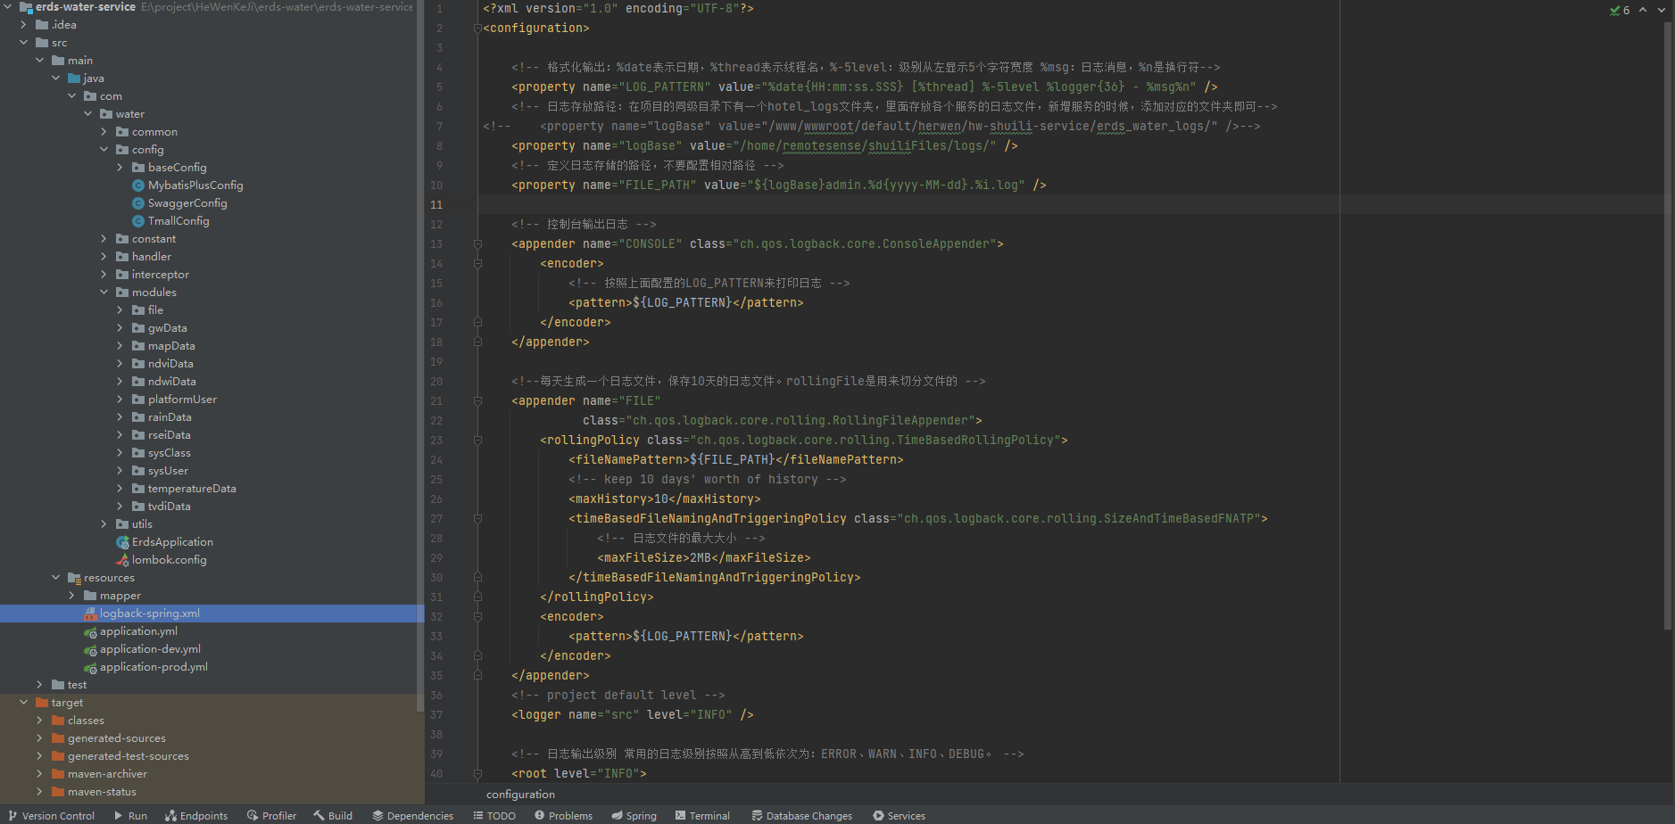This screenshot has width=1675, height=824.
Task: Click the resources folder icon
Action: tap(74, 578)
